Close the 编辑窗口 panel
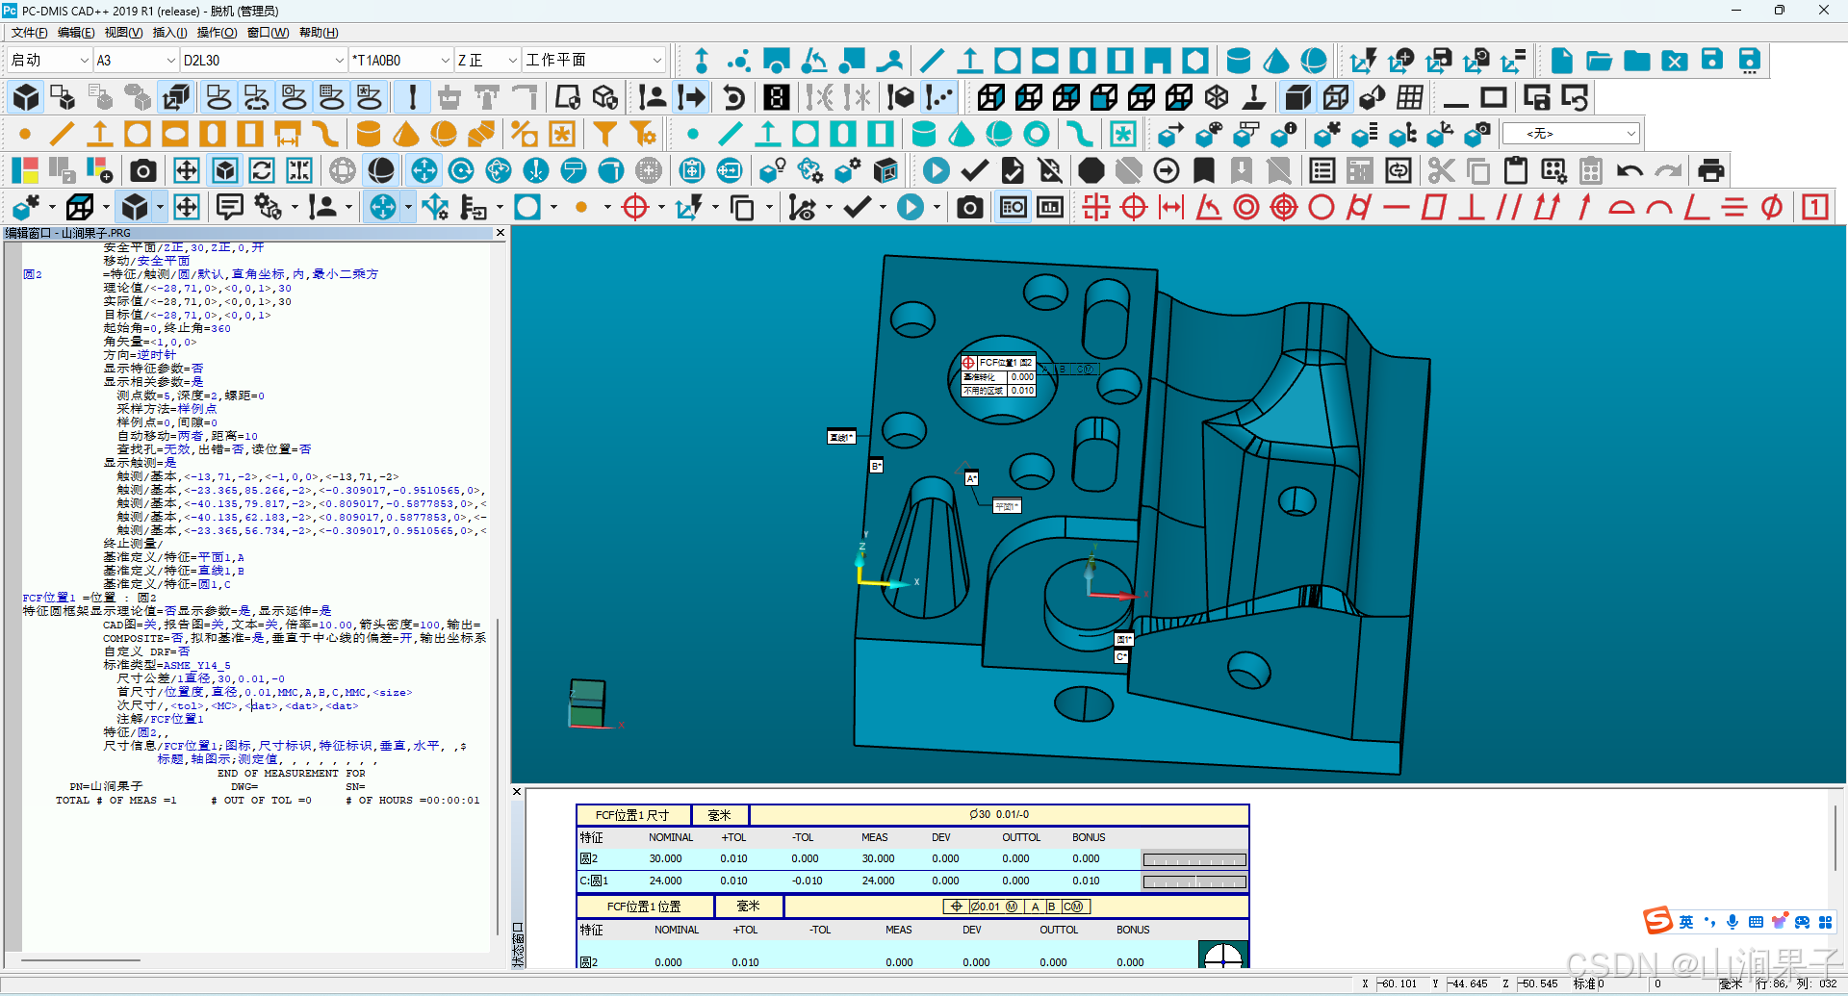Image resolution: width=1848 pixels, height=996 pixels. point(500,233)
